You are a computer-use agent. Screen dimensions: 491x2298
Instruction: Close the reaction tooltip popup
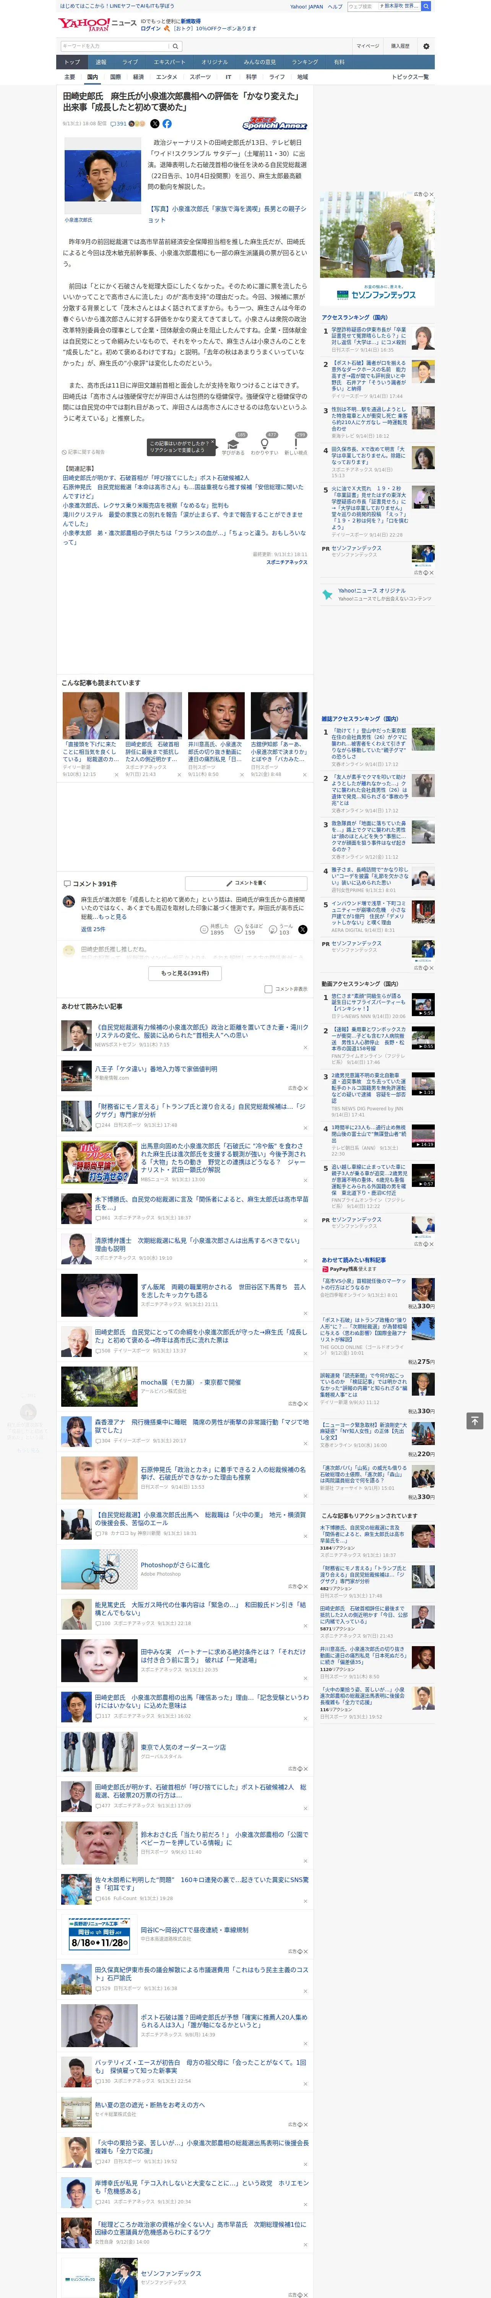click(212, 442)
